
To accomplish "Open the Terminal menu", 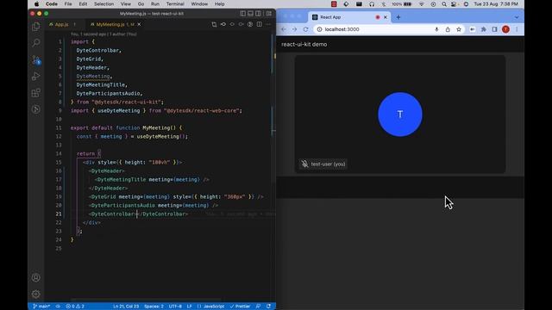I will pyautogui.click(x=175, y=3).
